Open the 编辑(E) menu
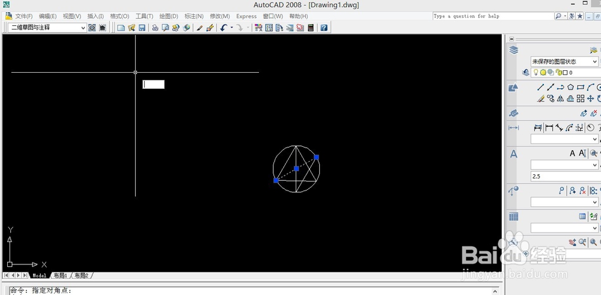The image size is (601, 295). [47, 16]
